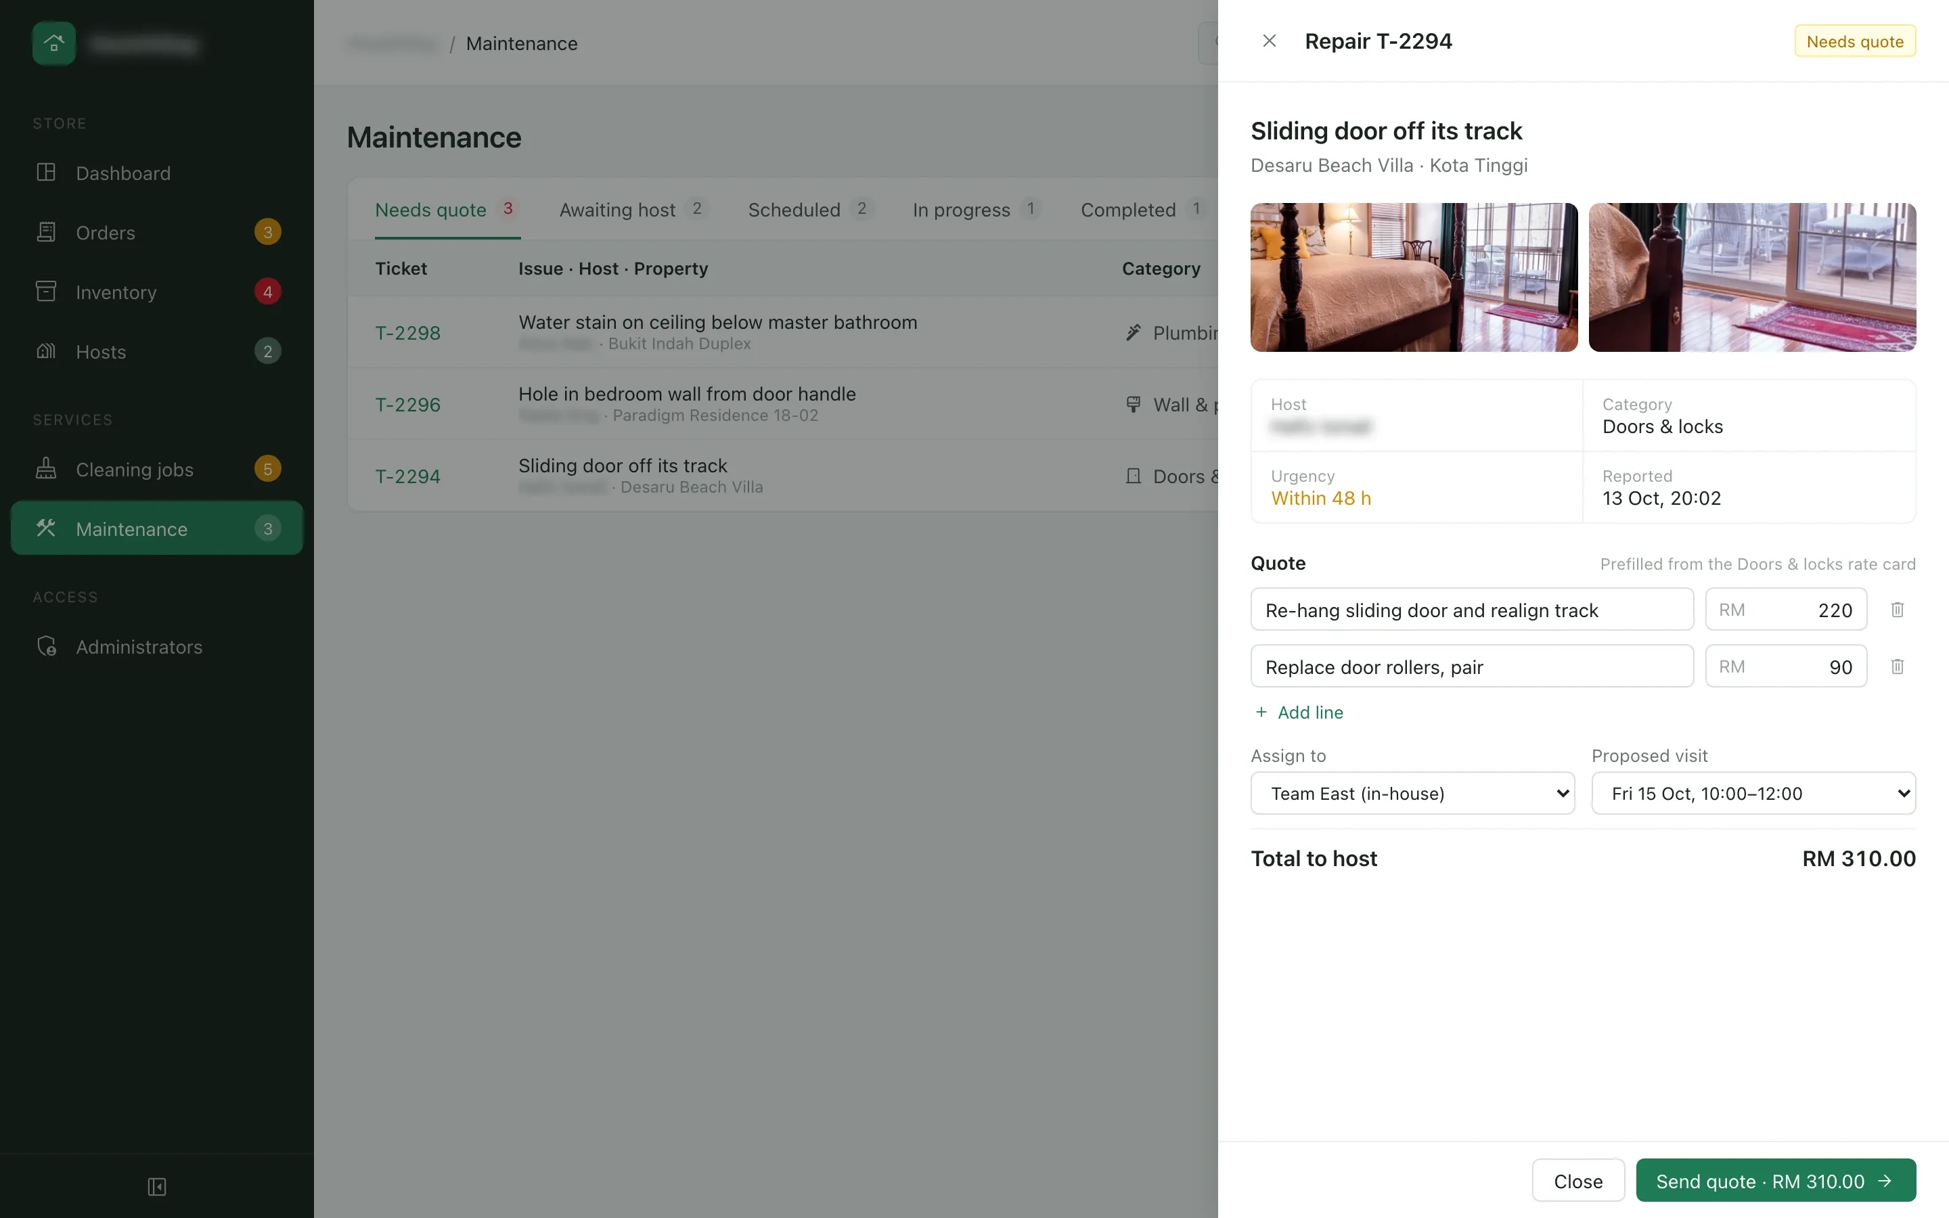Click the Category column header
This screenshot has height=1218, width=1949.
(1161, 268)
